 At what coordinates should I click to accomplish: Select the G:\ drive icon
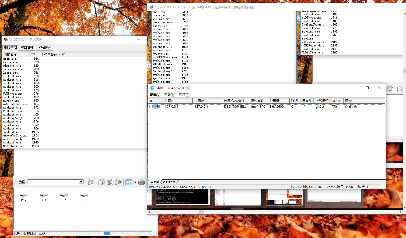click(x=84, y=197)
